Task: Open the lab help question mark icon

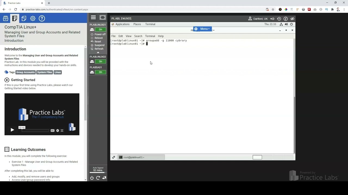Action: coord(42,18)
